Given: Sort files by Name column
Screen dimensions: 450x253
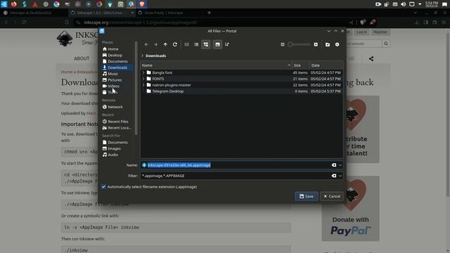Looking at the screenshot, I should (216, 65).
